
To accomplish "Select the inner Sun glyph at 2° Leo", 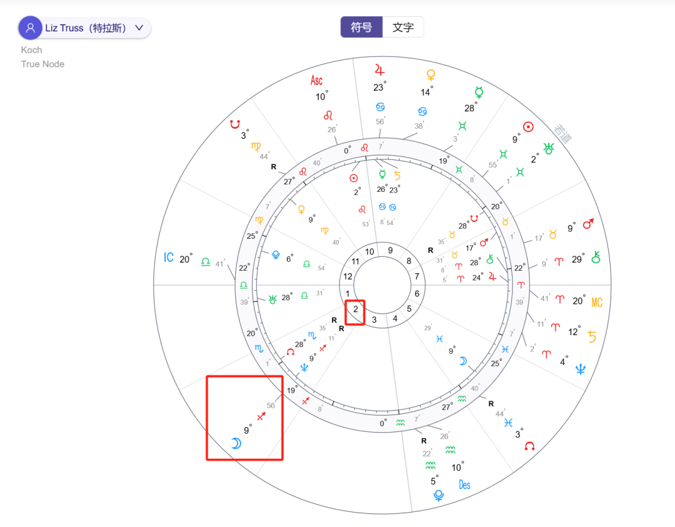I will [x=353, y=178].
